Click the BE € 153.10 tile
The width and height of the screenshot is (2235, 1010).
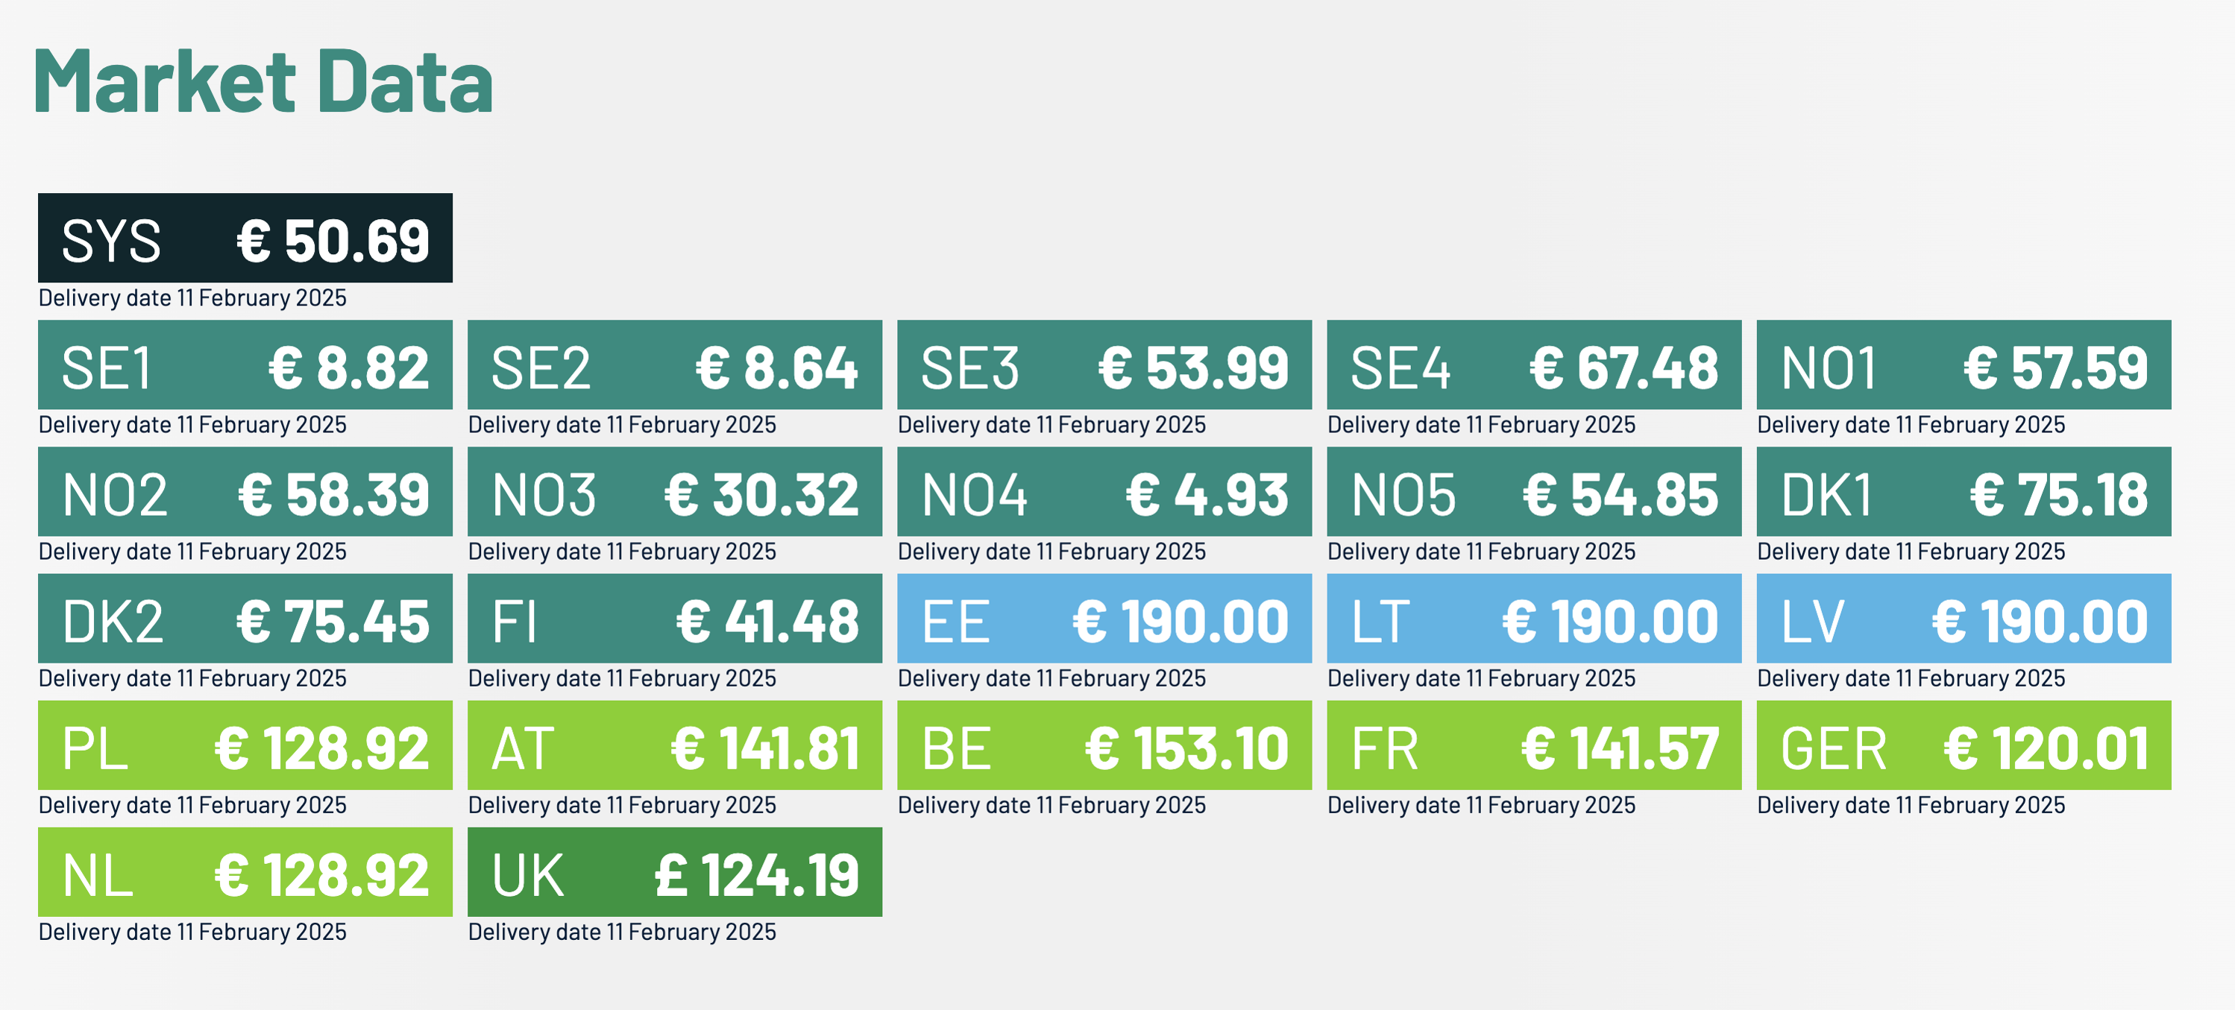tap(1104, 744)
